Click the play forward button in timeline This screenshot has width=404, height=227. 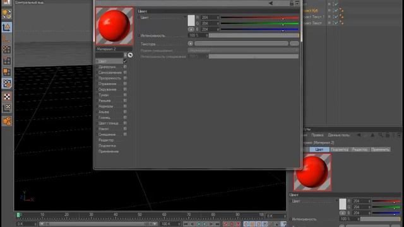click(205, 224)
